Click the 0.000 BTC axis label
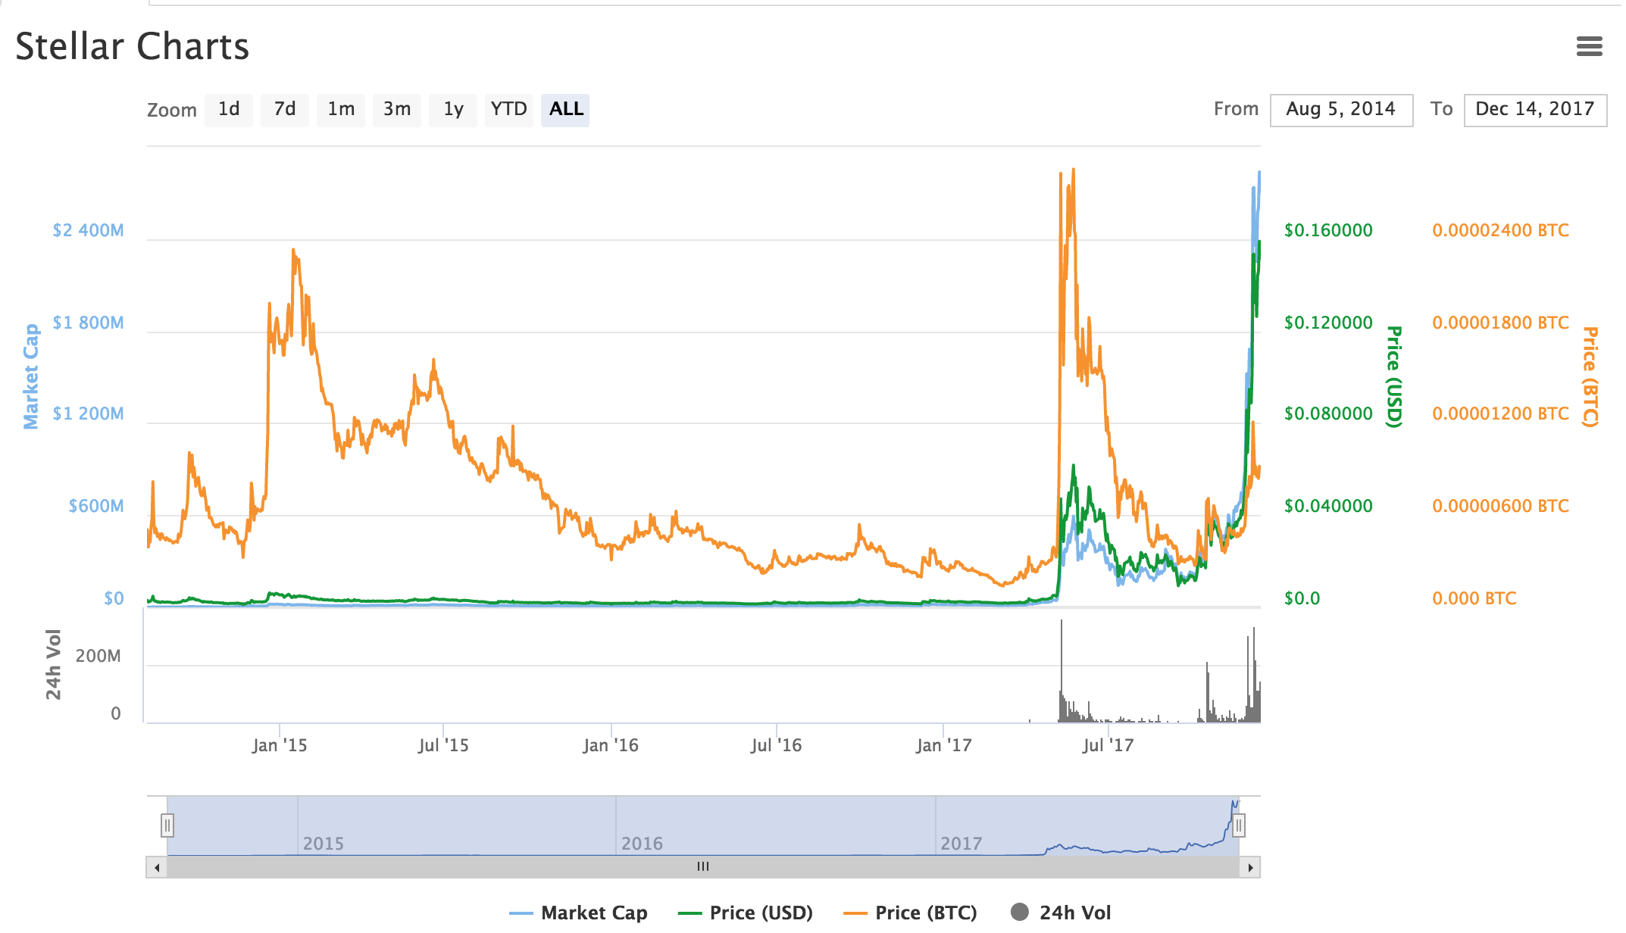Image resolution: width=1626 pixels, height=933 pixels. click(1474, 598)
